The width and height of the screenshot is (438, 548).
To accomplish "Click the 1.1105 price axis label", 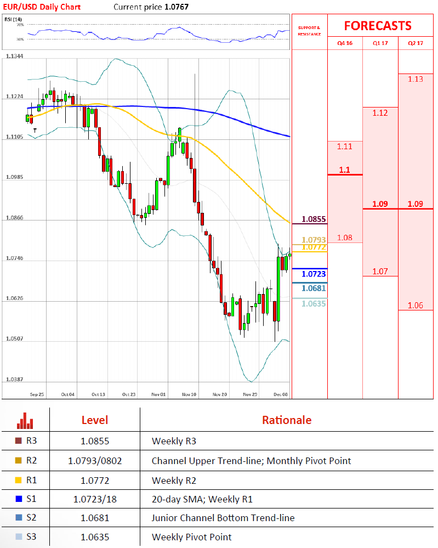I will click(x=15, y=137).
